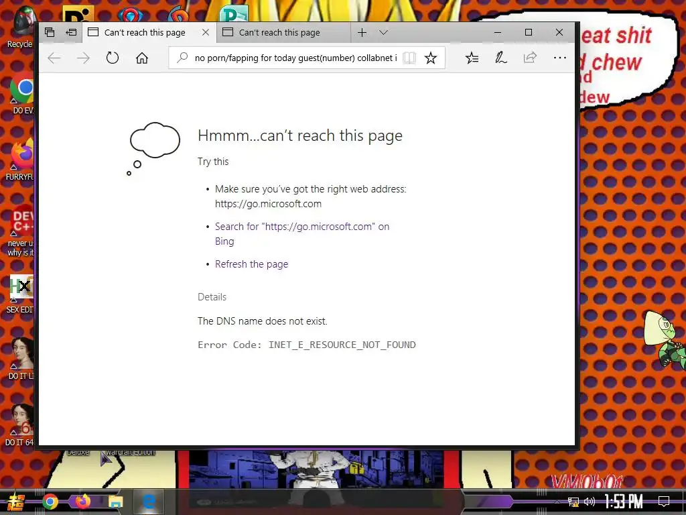Close the Edge browser window
686x515 pixels.
pos(559,32)
